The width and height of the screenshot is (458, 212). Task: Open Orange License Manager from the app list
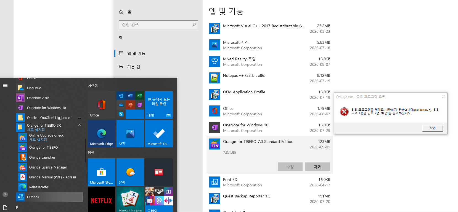coord(48,167)
